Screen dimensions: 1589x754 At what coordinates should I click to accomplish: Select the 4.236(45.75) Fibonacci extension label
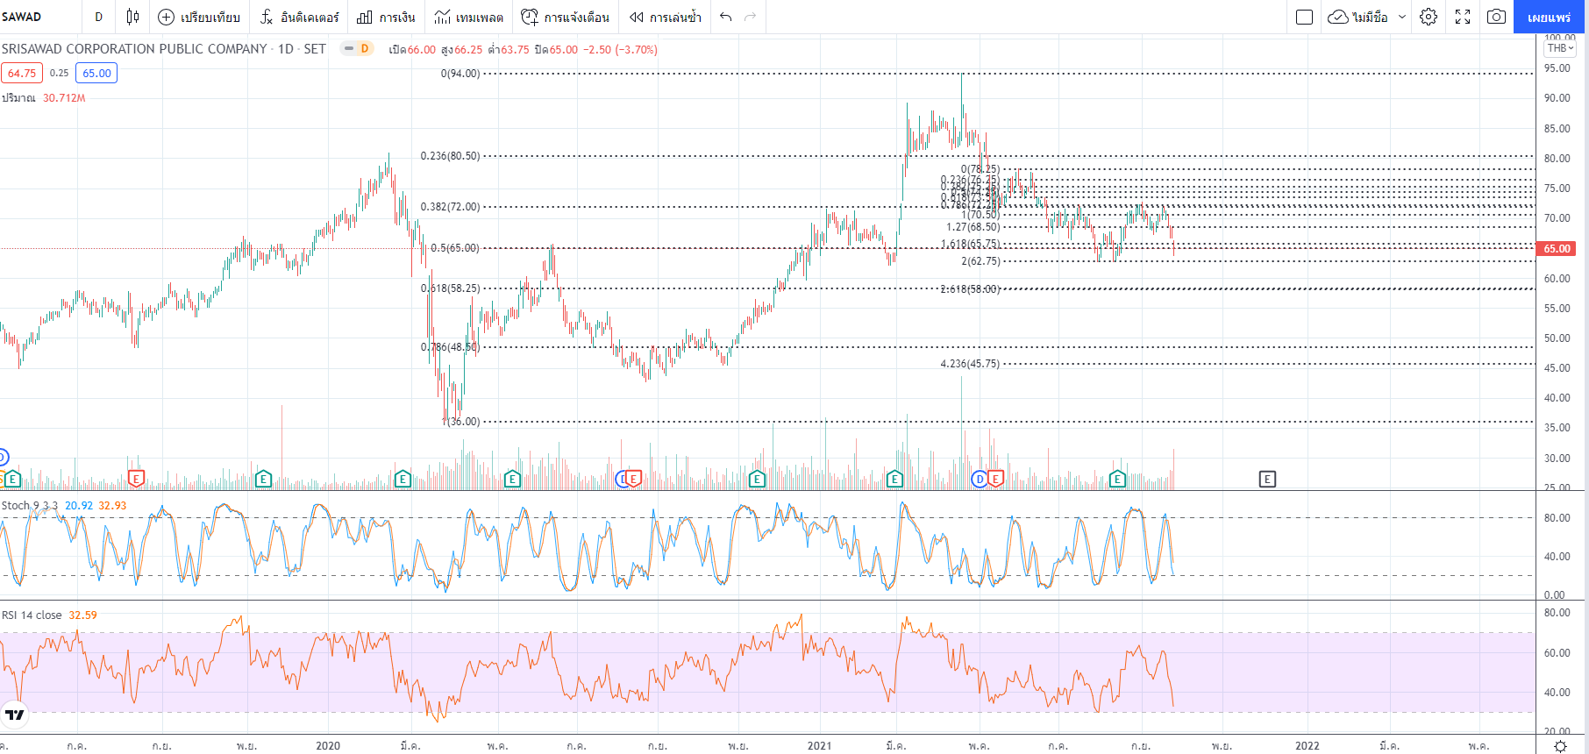[x=970, y=364]
